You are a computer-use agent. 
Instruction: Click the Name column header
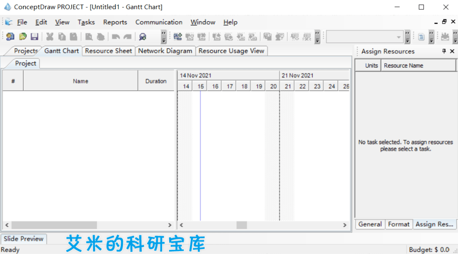[80, 81]
